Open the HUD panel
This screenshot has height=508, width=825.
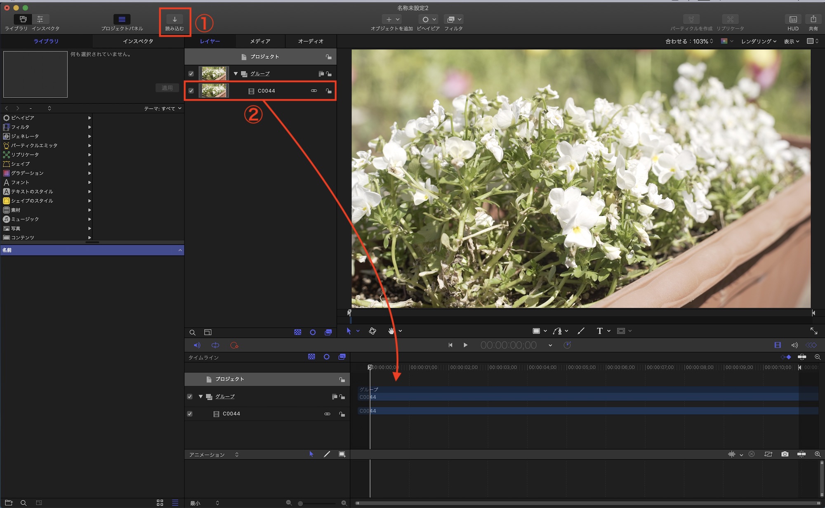(793, 19)
